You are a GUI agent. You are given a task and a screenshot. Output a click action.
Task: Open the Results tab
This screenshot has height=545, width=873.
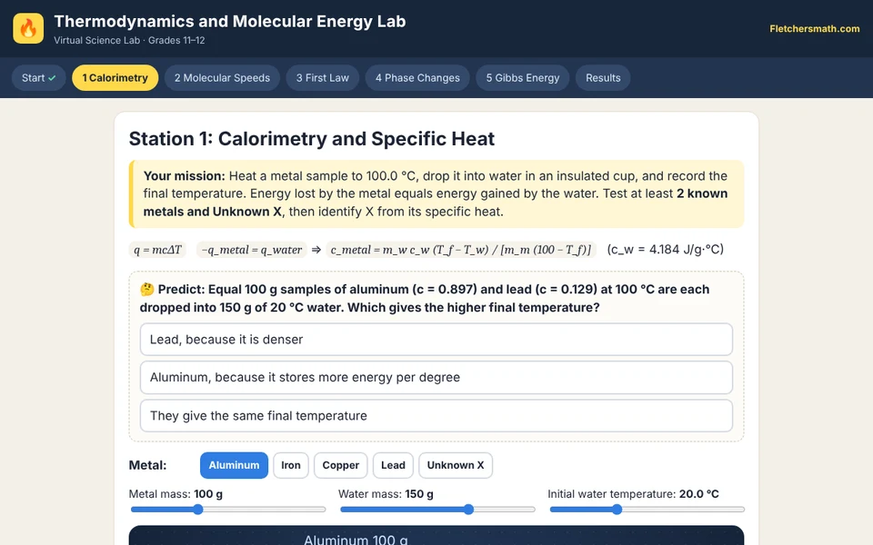(603, 78)
